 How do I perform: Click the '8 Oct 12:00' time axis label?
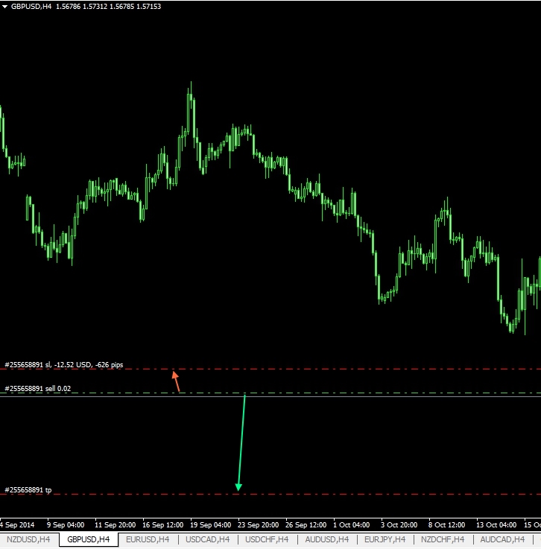447,525
